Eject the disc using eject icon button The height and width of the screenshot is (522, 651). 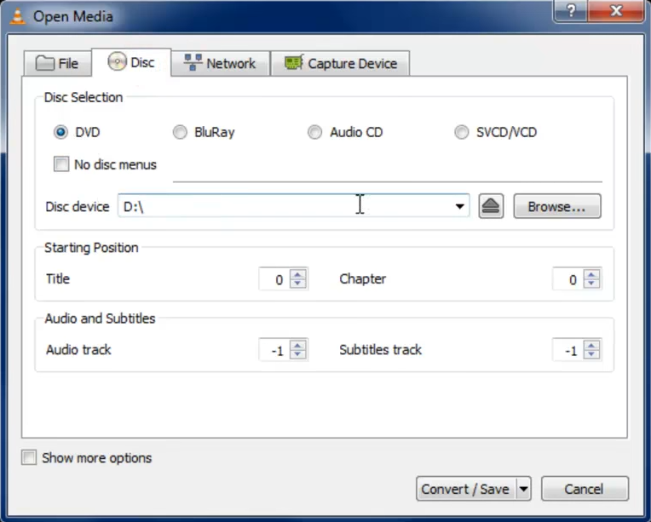(x=491, y=206)
